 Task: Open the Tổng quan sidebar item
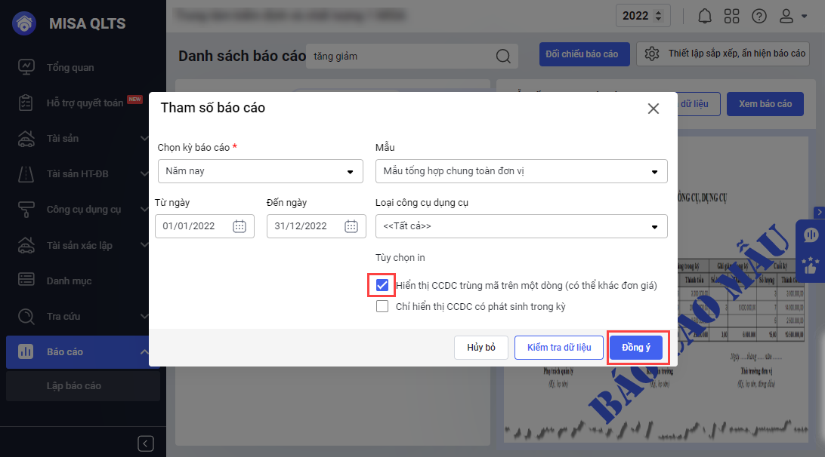[70, 67]
